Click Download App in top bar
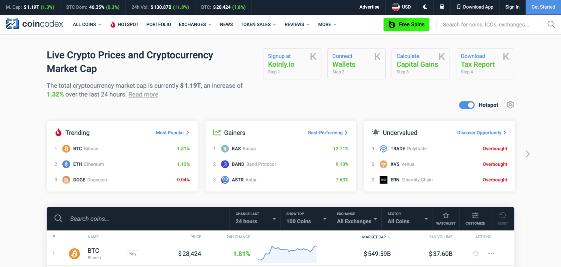 click(475, 7)
